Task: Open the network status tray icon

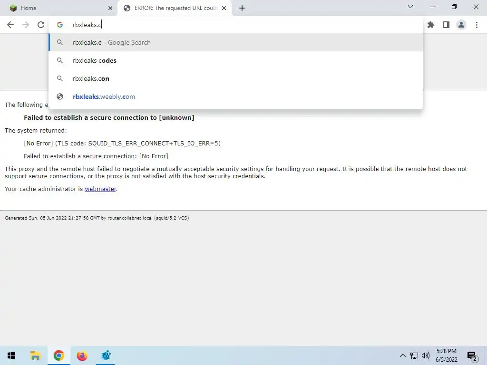Action: pos(414,355)
